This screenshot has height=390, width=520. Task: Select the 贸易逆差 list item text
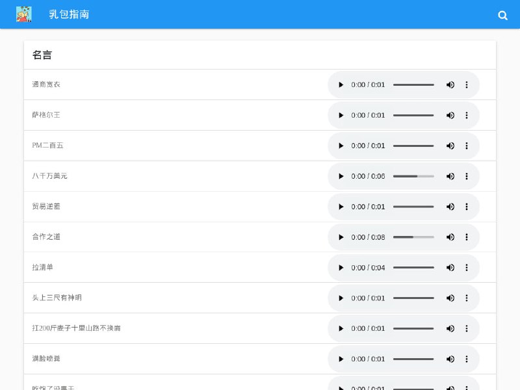pyautogui.click(x=46, y=206)
